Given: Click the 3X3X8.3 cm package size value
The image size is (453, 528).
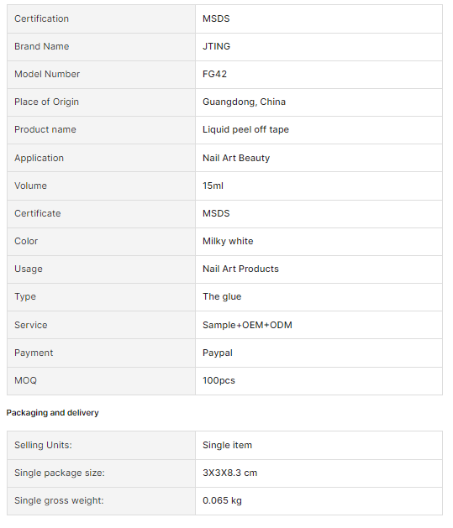Looking at the screenshot, I should click(229, 473).
